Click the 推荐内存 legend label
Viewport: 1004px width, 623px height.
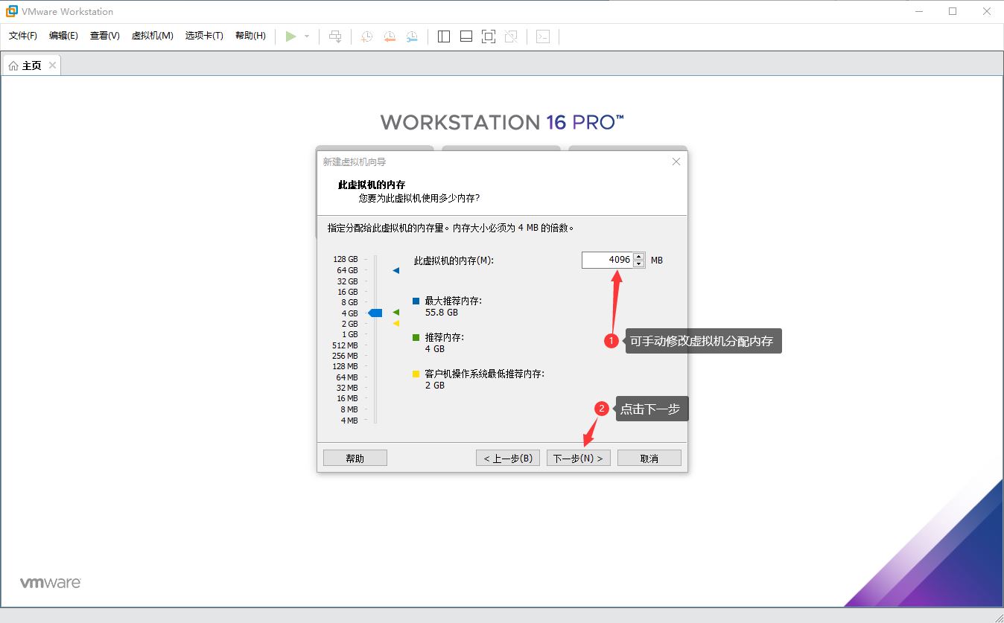[x=445, y=337]
